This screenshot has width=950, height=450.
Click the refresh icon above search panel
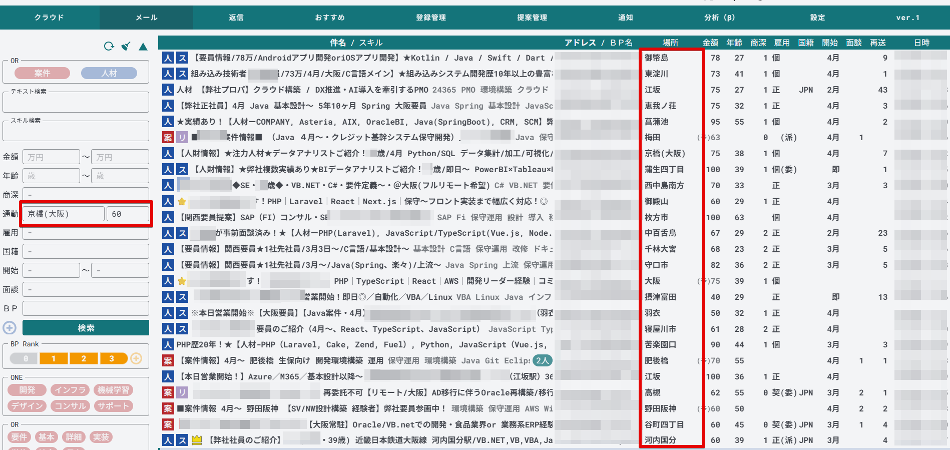pos(109,47)
